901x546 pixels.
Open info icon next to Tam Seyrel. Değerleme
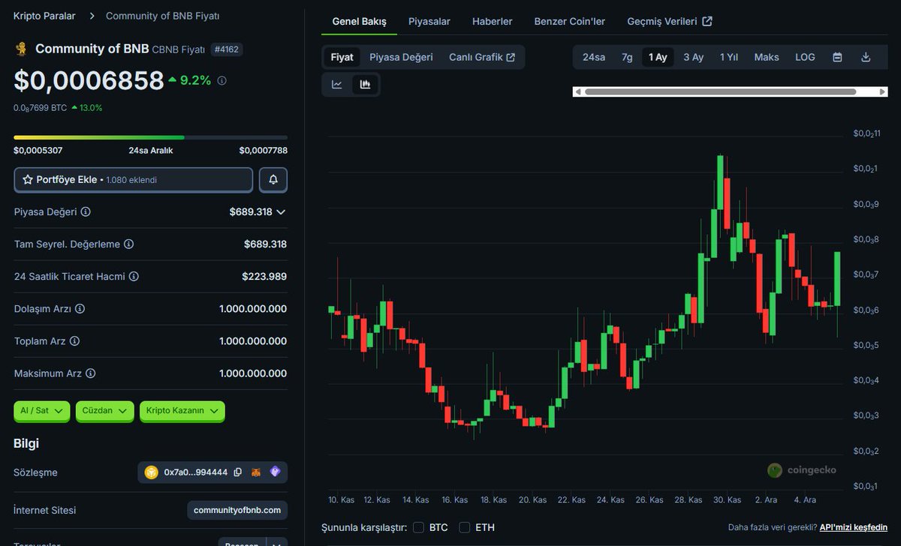coord(128,244)
